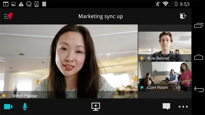
Task: Leave the meeting via exit door icon
Action: coord(183,16)
